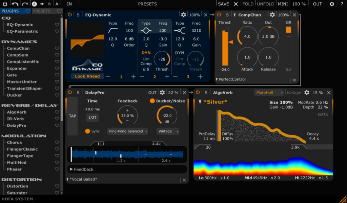The width and height of the screenshot is (347, 203).
Task: Solo the EQ-Dynamic module
Action: click(x=78, y=15)
